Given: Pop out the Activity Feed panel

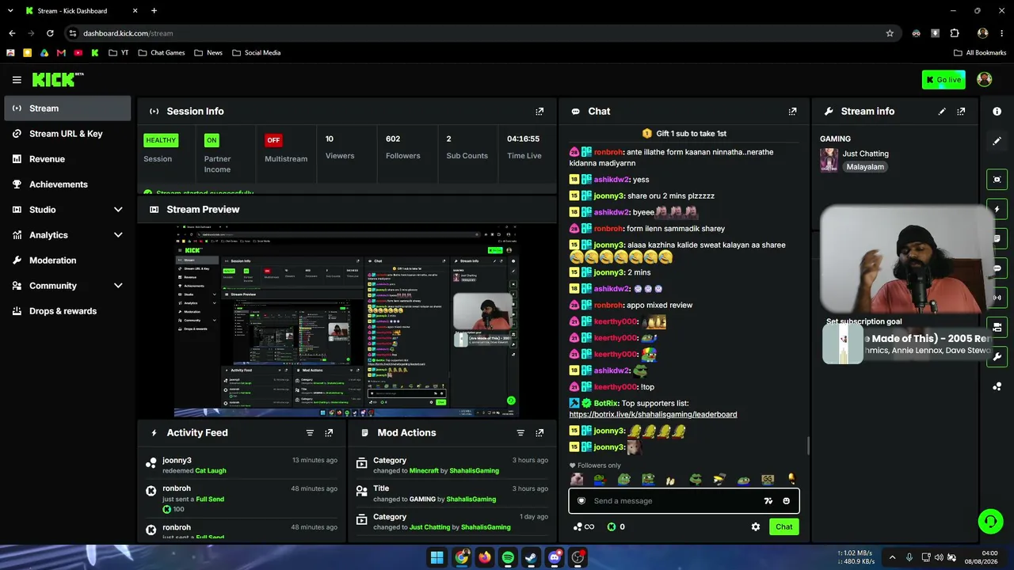Looking at the screenshot, I should [329, 433].
